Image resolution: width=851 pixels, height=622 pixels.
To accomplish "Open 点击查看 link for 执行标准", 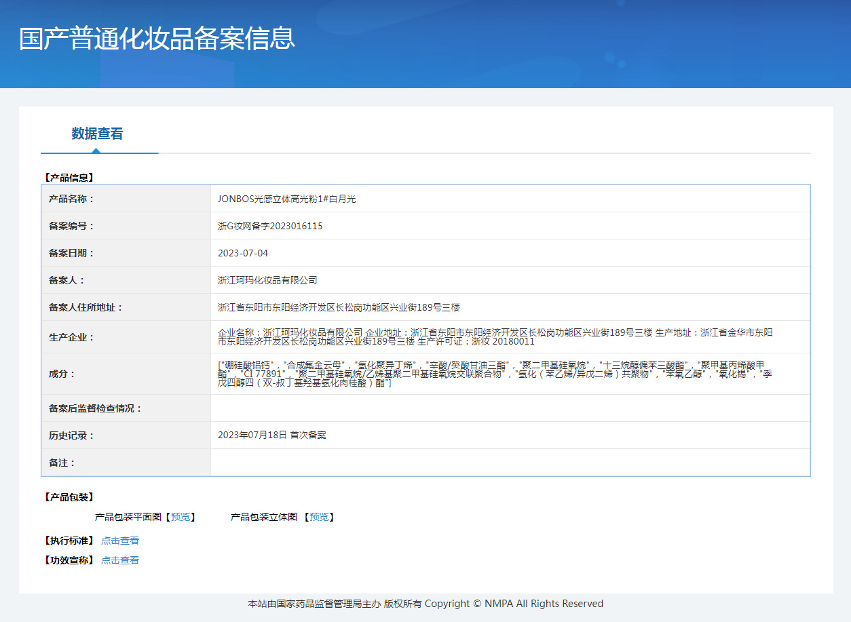I will pos(120,541).
